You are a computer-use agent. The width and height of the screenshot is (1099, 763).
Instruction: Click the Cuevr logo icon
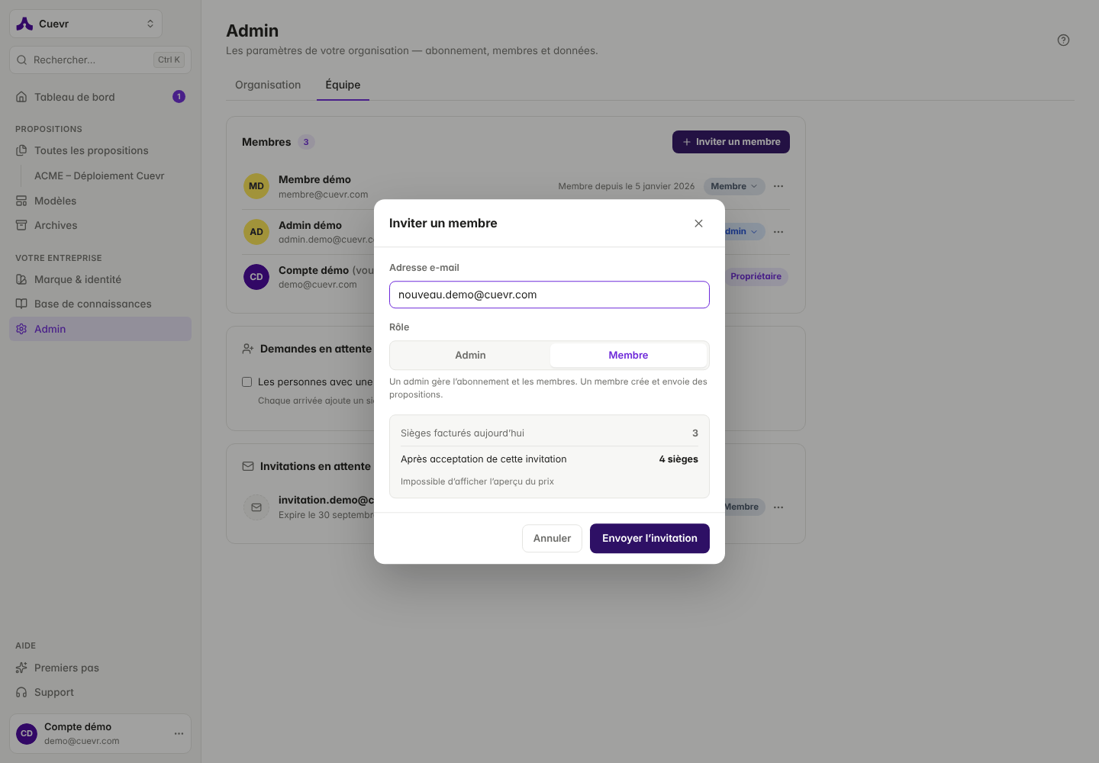tap(24, 24)
